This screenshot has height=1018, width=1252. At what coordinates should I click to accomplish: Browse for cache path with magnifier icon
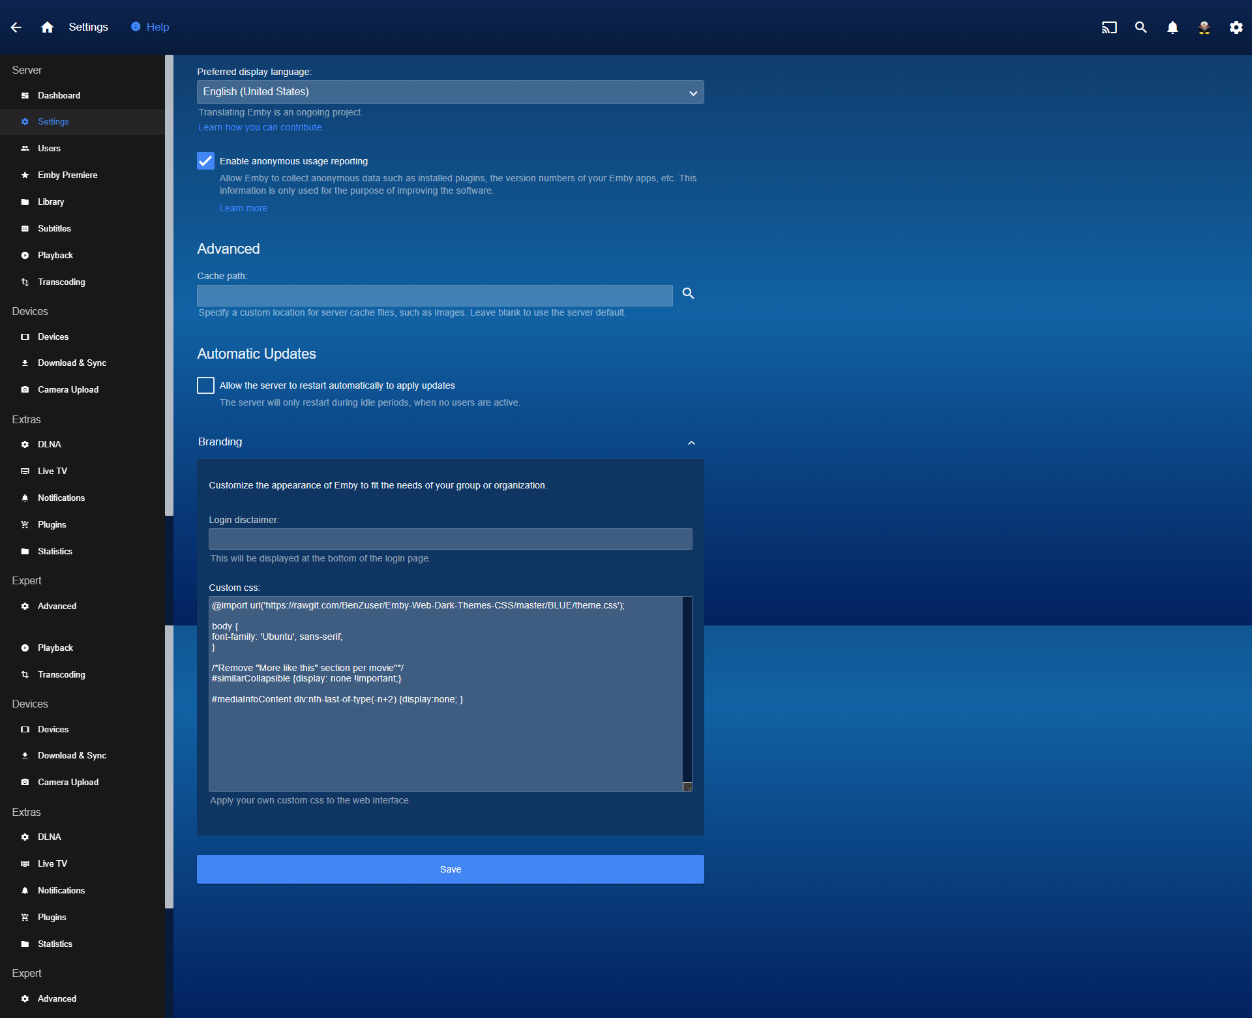(688, 293)
